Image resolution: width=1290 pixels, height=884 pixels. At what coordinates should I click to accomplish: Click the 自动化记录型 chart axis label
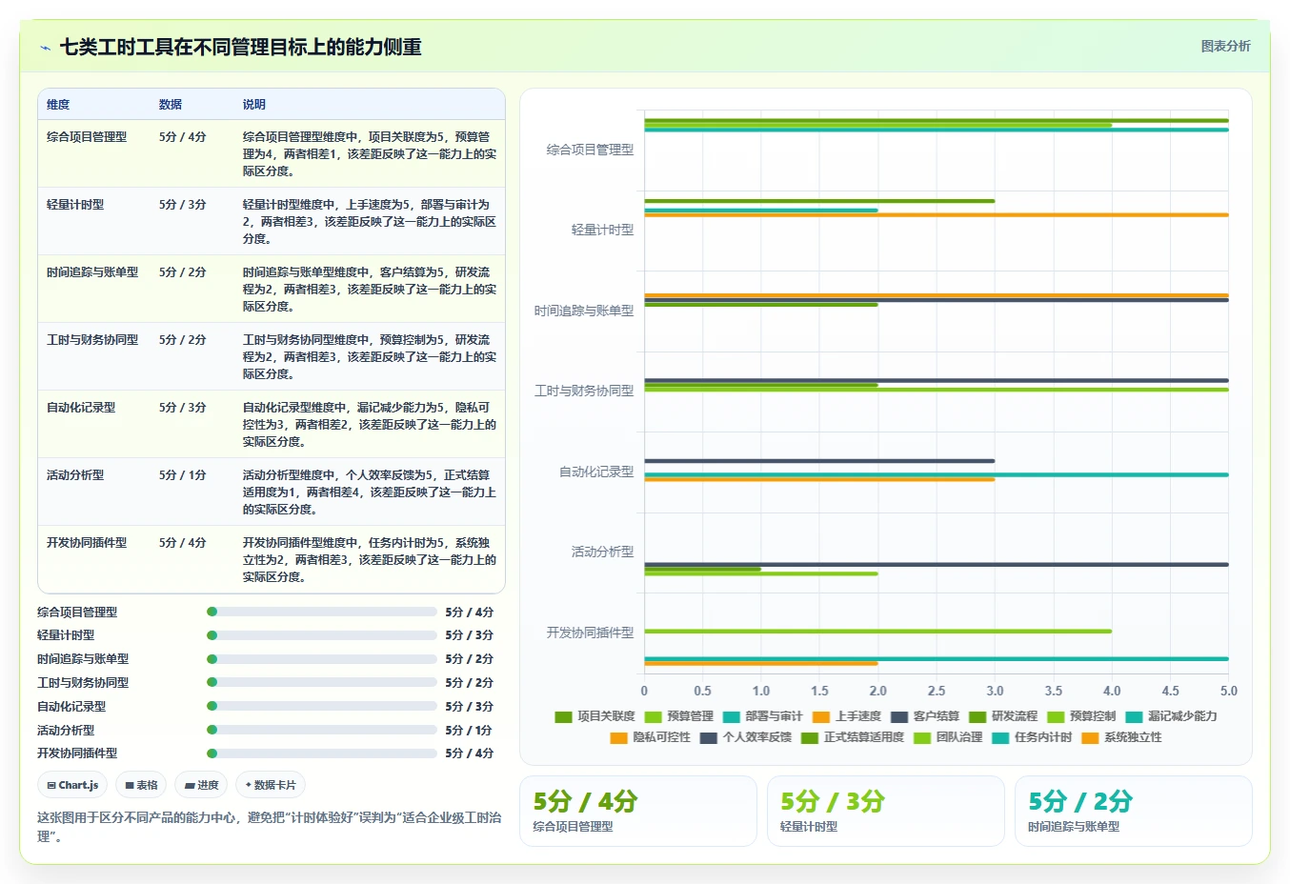tap(596, 472)
